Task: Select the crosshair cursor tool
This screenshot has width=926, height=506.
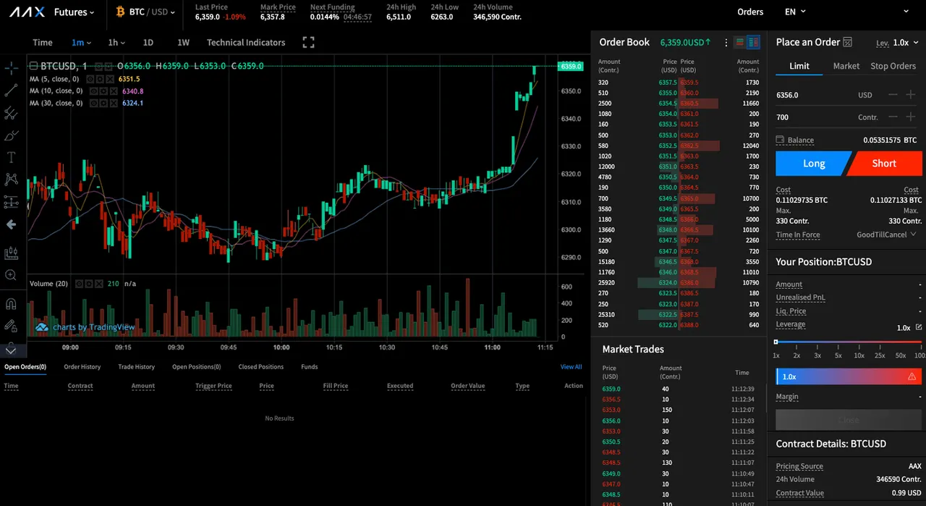Action: click(x=11, y=68)
